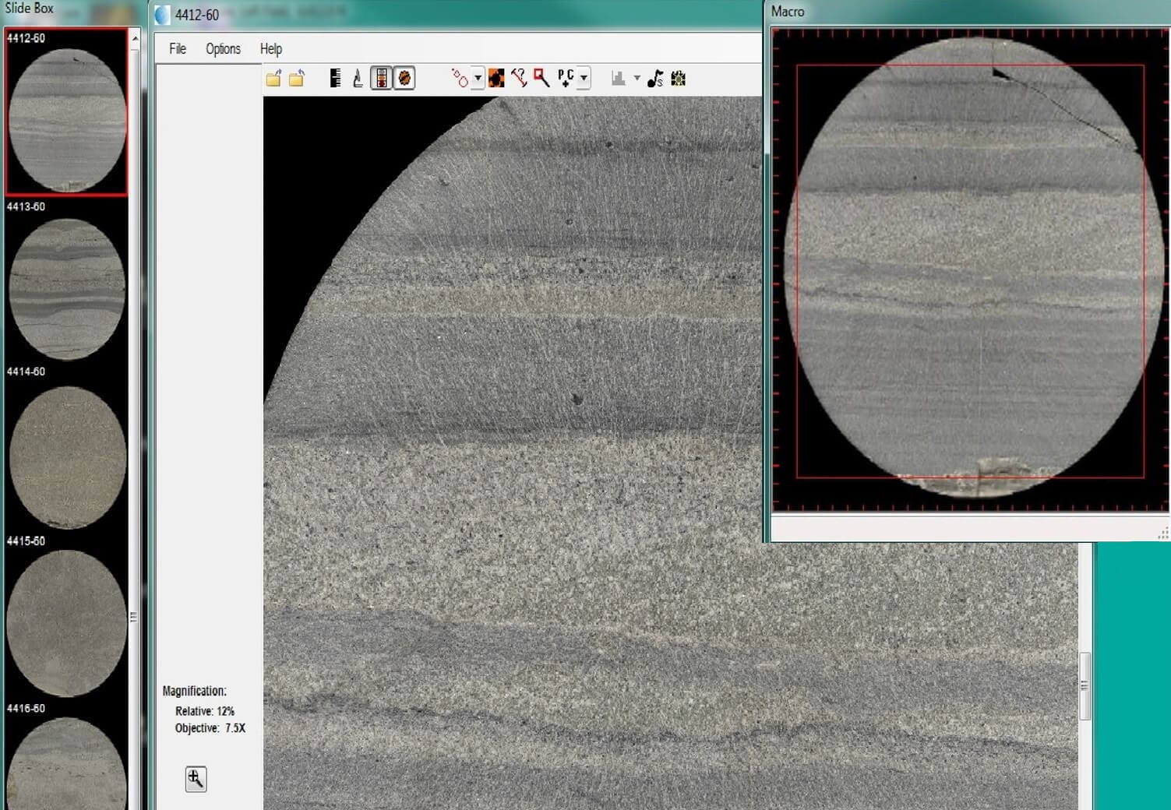Click the Slide Box scrollbar up arrow
1171x810 pixels.
click(135, 38)
